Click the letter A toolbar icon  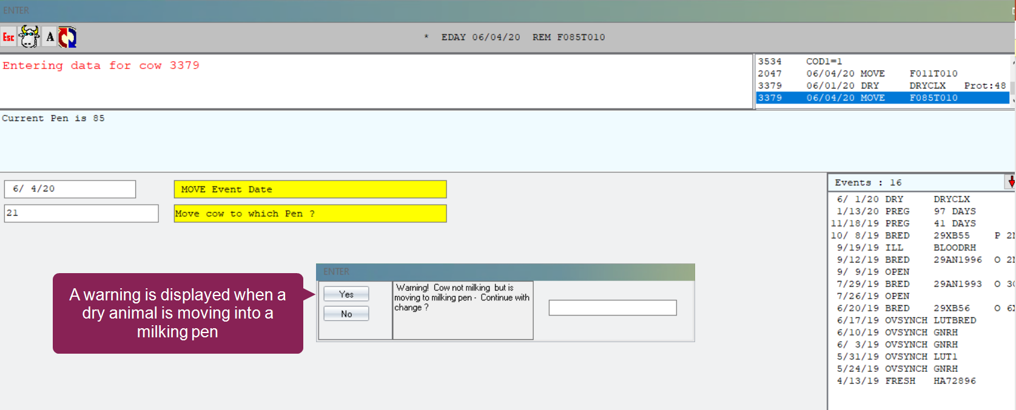[50, 37]
